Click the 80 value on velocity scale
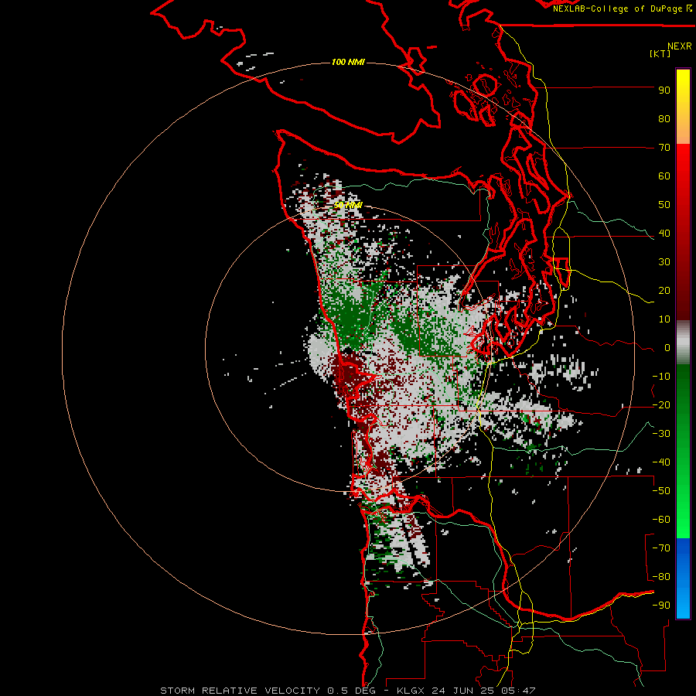This screenshot has height=696, width=696. (x=664, y=119)
